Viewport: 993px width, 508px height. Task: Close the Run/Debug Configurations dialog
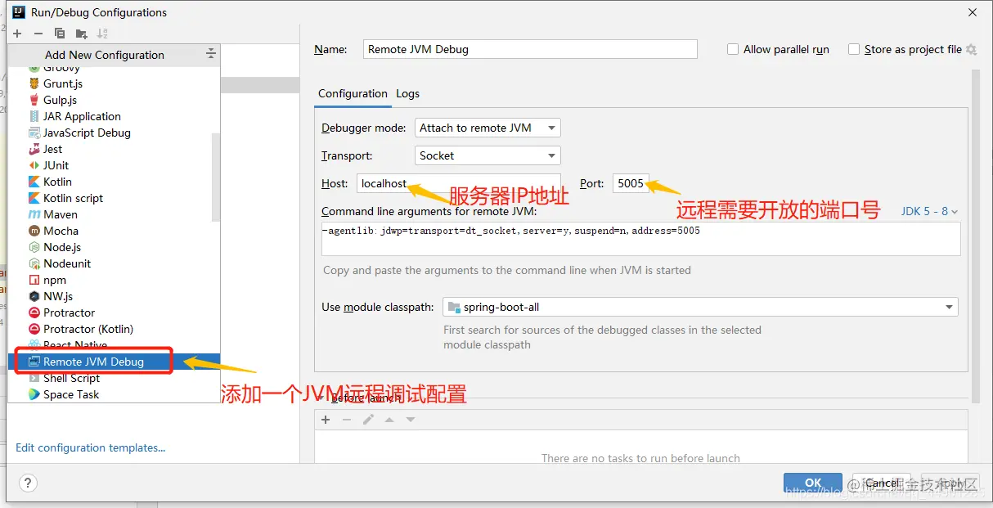tap(973, 12)
